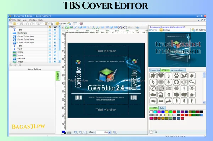The height and width of the screenshot is (141, 213).
Task: Insert the recycle symbol shape
Action: pyautogui.click(x=176, y=82)
